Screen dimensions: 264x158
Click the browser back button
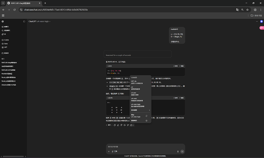(3, 10)
